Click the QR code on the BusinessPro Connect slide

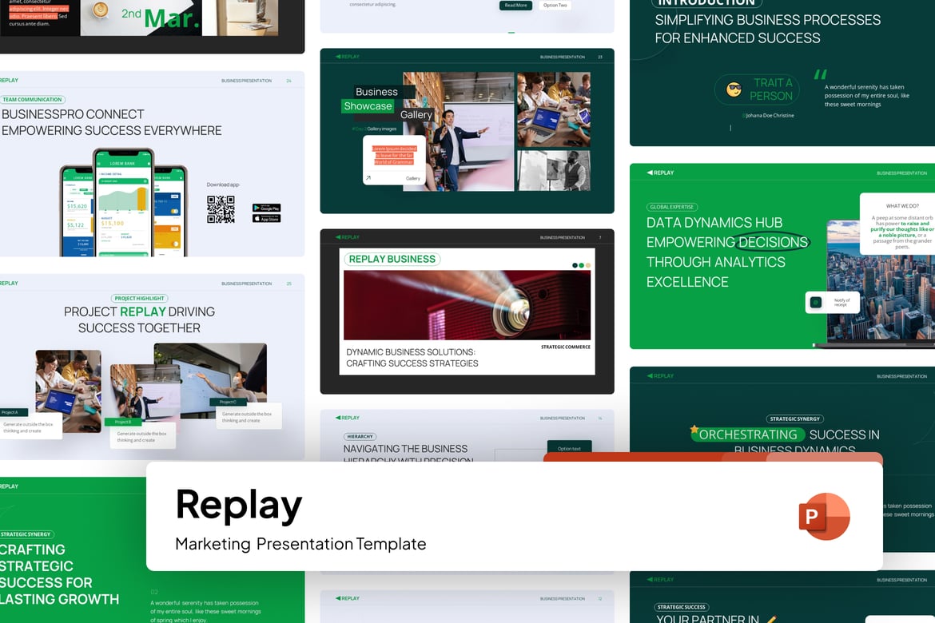[x=221, y=209]
